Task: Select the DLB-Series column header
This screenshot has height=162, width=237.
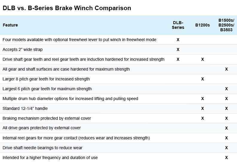Action: tap(178, 25)
